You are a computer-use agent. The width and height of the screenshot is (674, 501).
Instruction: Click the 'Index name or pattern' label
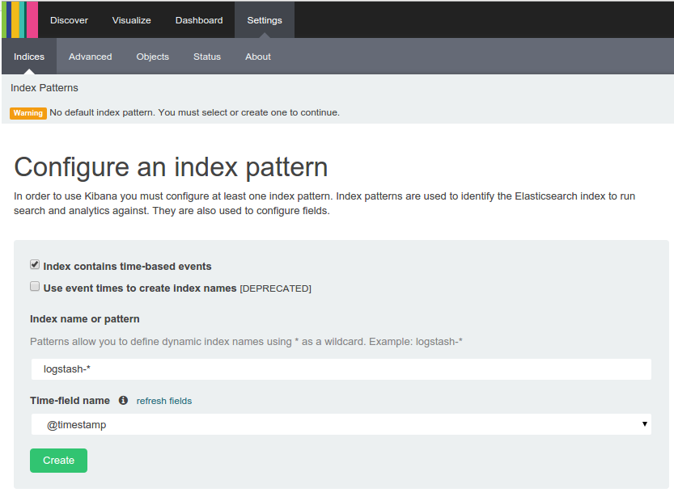coord(85,319)
